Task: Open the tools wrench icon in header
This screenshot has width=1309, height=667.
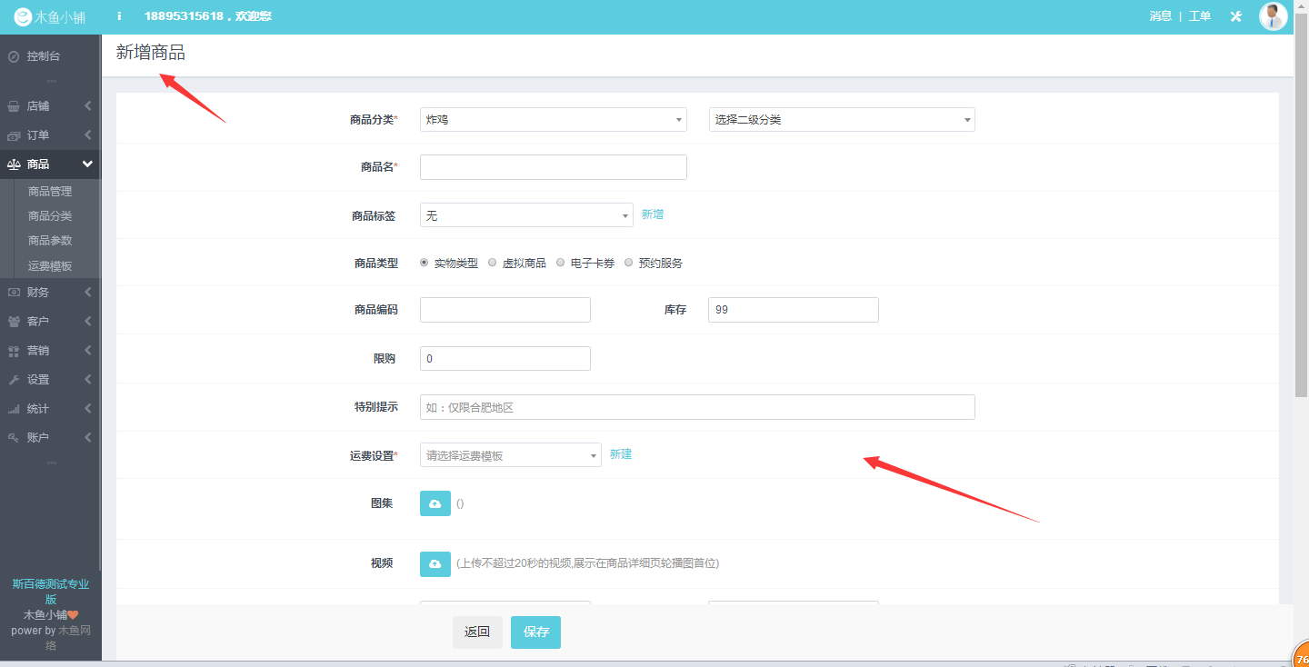Action: pos(1235,16)
